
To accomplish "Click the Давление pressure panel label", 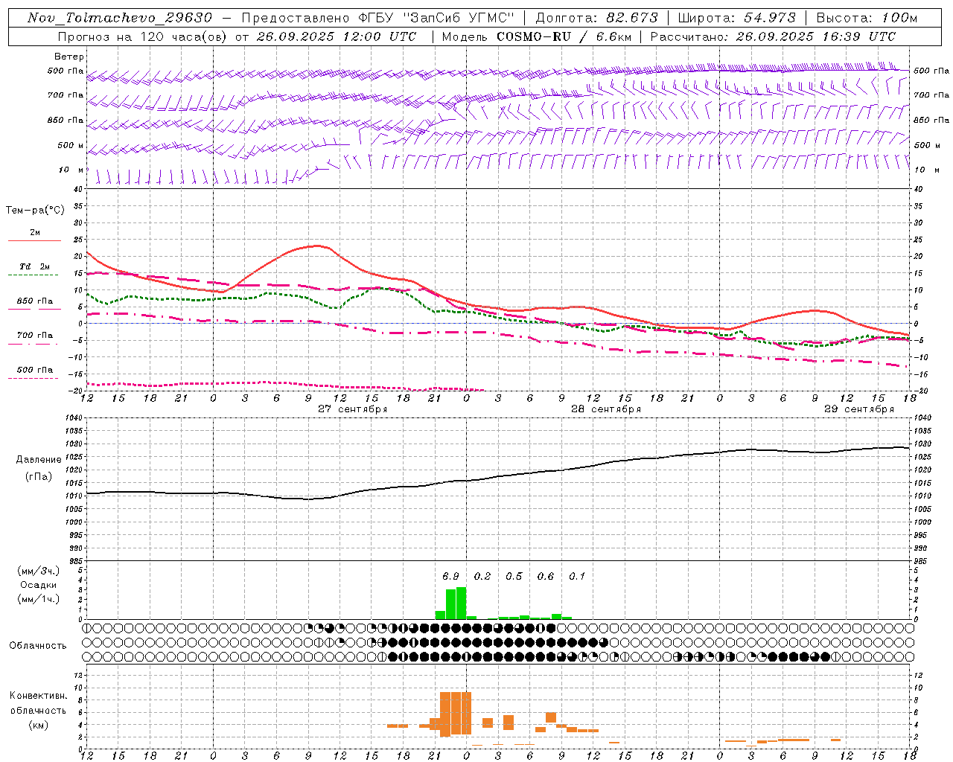I will [x=39, y=460].
